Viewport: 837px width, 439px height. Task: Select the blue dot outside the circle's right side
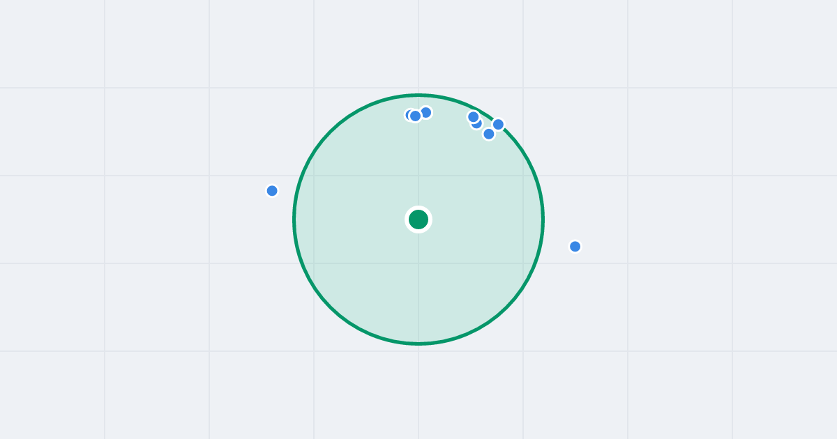575,247
